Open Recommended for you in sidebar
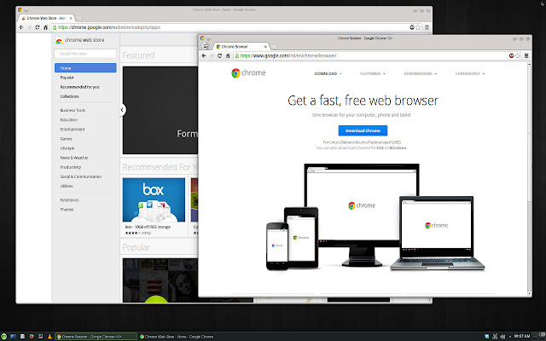 point(79,87)
